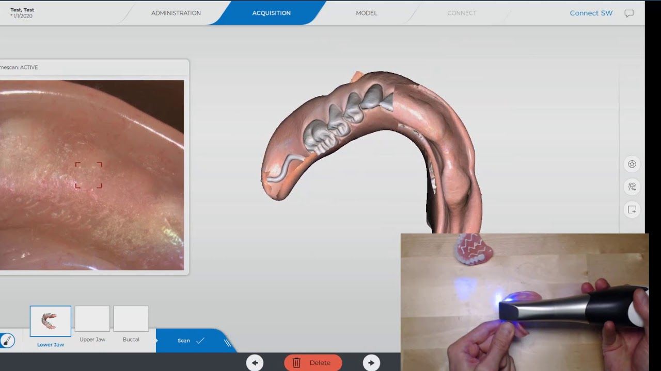Select the Lower Jaw scan thumbnail

pyautogui.click(x=51, y=322)
